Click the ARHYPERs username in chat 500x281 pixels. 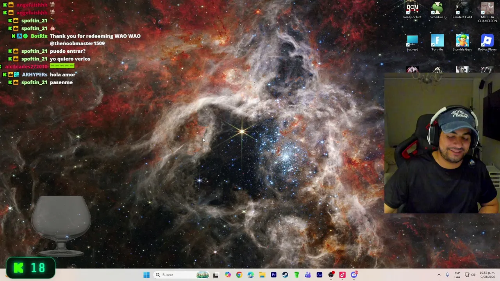coord(34,75)
